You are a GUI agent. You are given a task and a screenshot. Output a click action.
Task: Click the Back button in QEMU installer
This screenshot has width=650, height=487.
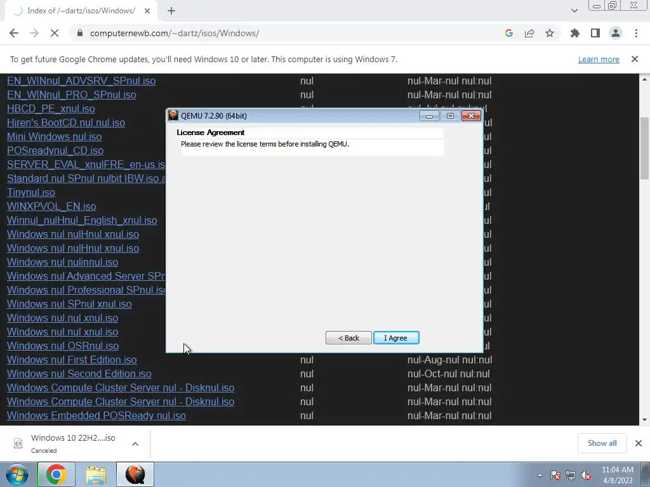[348, 338]
